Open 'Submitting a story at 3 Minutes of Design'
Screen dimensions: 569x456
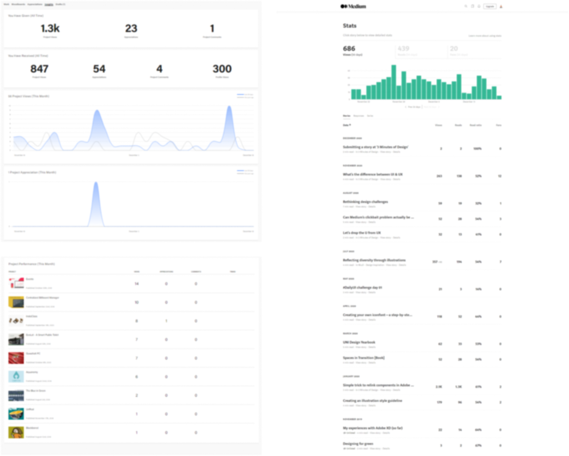point(375,147)
